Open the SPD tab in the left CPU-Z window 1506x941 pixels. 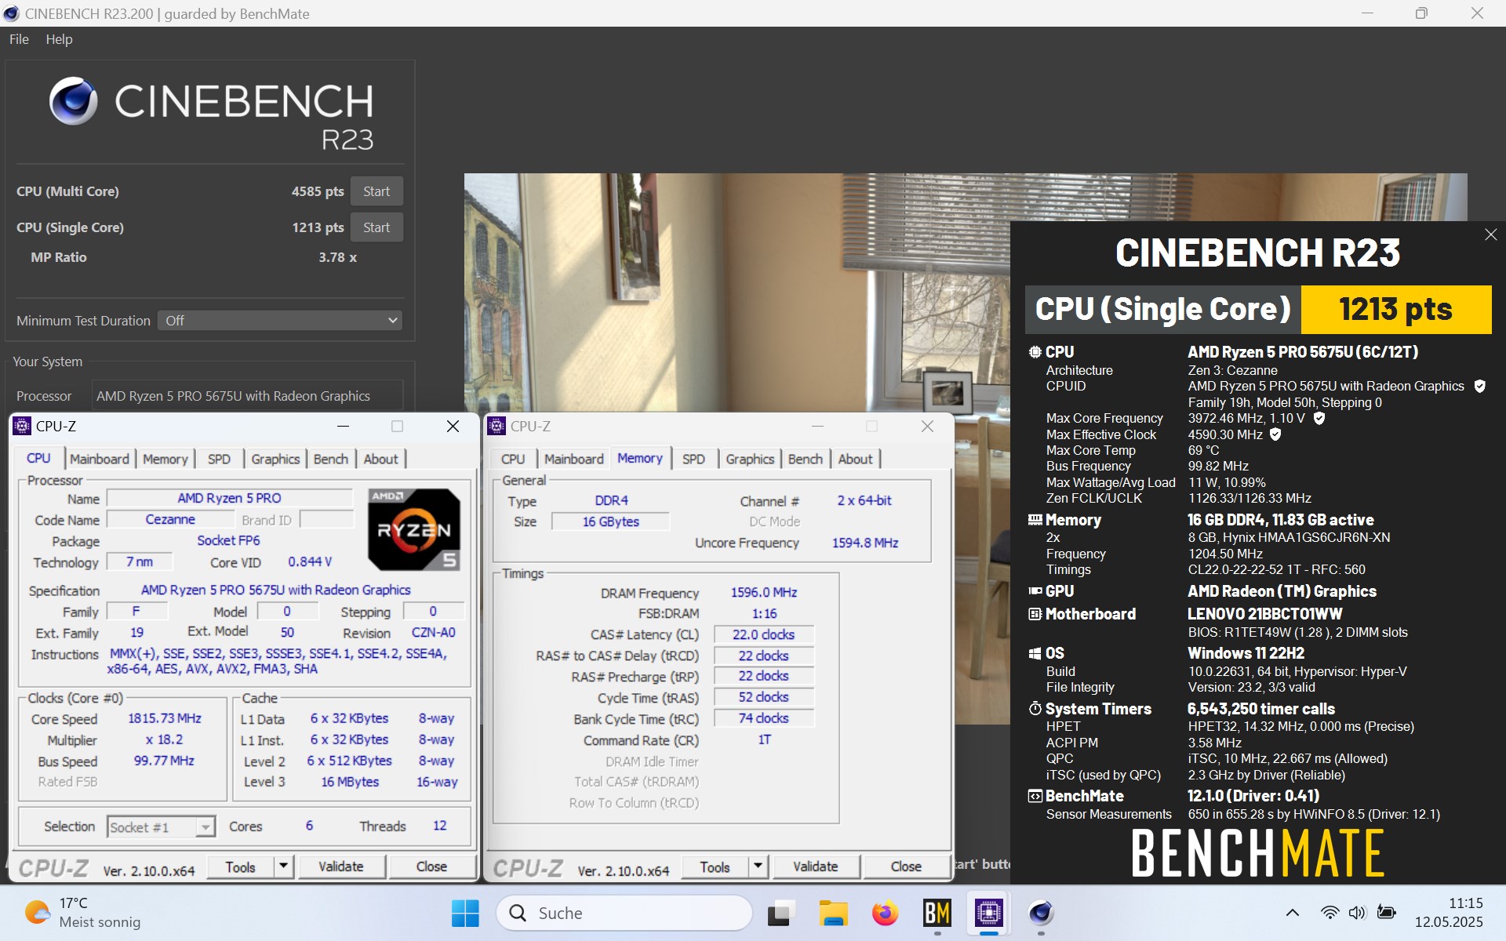click(219, 459)
